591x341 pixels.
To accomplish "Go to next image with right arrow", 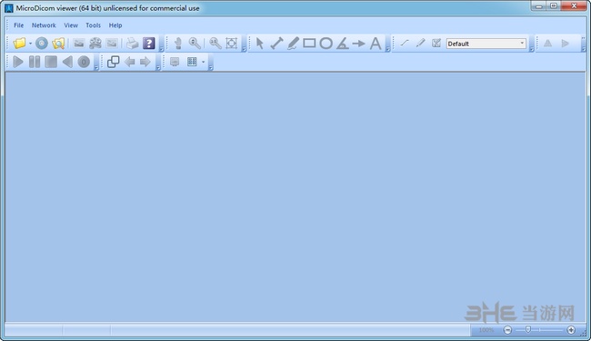I will click(x=145, y=62).
